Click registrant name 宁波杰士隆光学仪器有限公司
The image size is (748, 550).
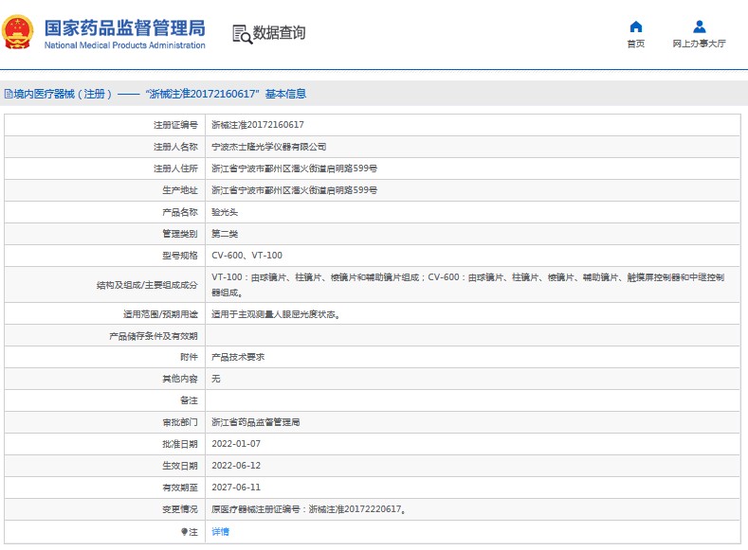coord(268,147)
